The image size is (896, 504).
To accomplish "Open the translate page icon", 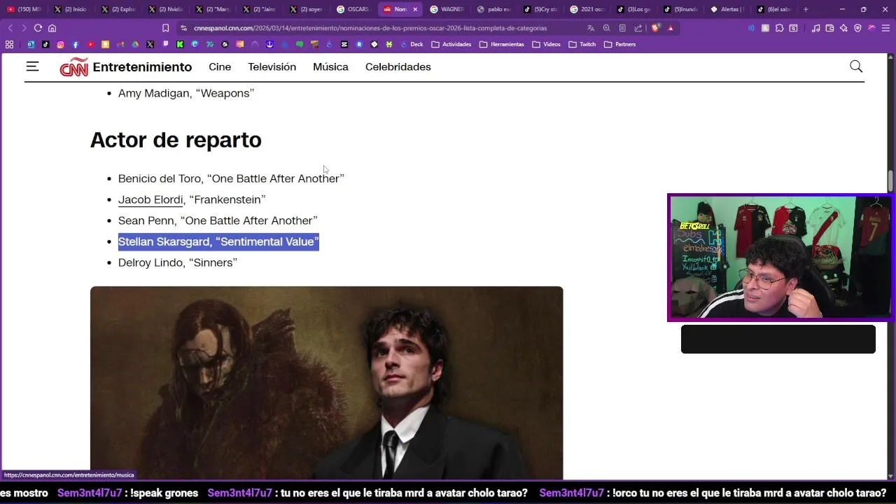I will [x=591, y=28].
